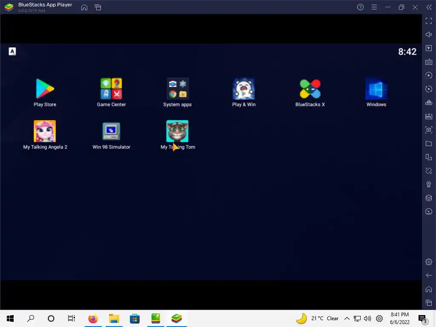436x327 pixels.
Task: Open the notification center icon
Action: [x=423, y=318]
